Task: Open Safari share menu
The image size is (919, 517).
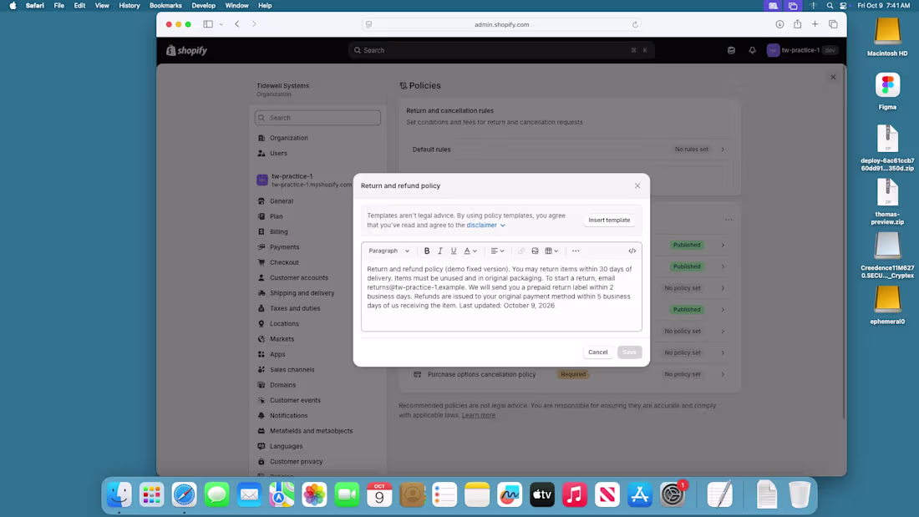Action: [x=797, y=24]
